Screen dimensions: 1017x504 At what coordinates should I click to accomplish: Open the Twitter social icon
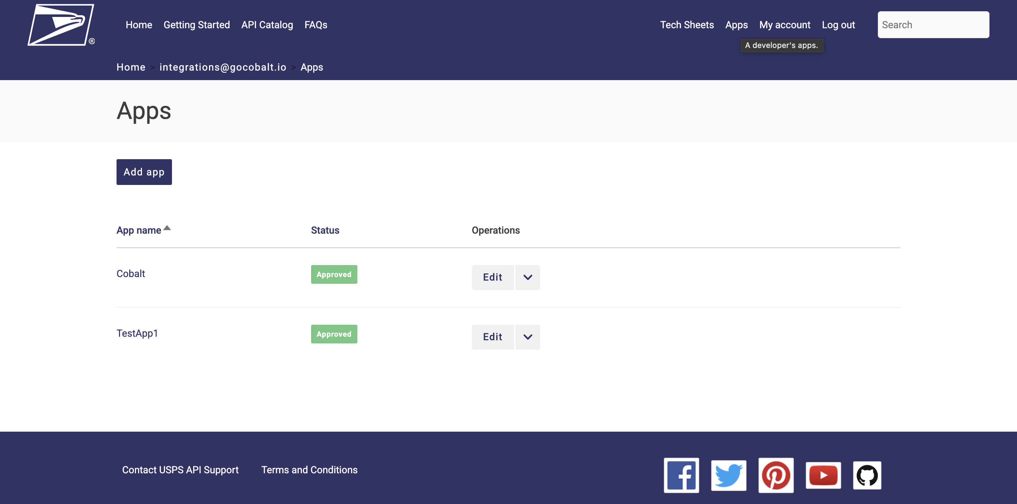pyautogui.click(x=728, y=475)
